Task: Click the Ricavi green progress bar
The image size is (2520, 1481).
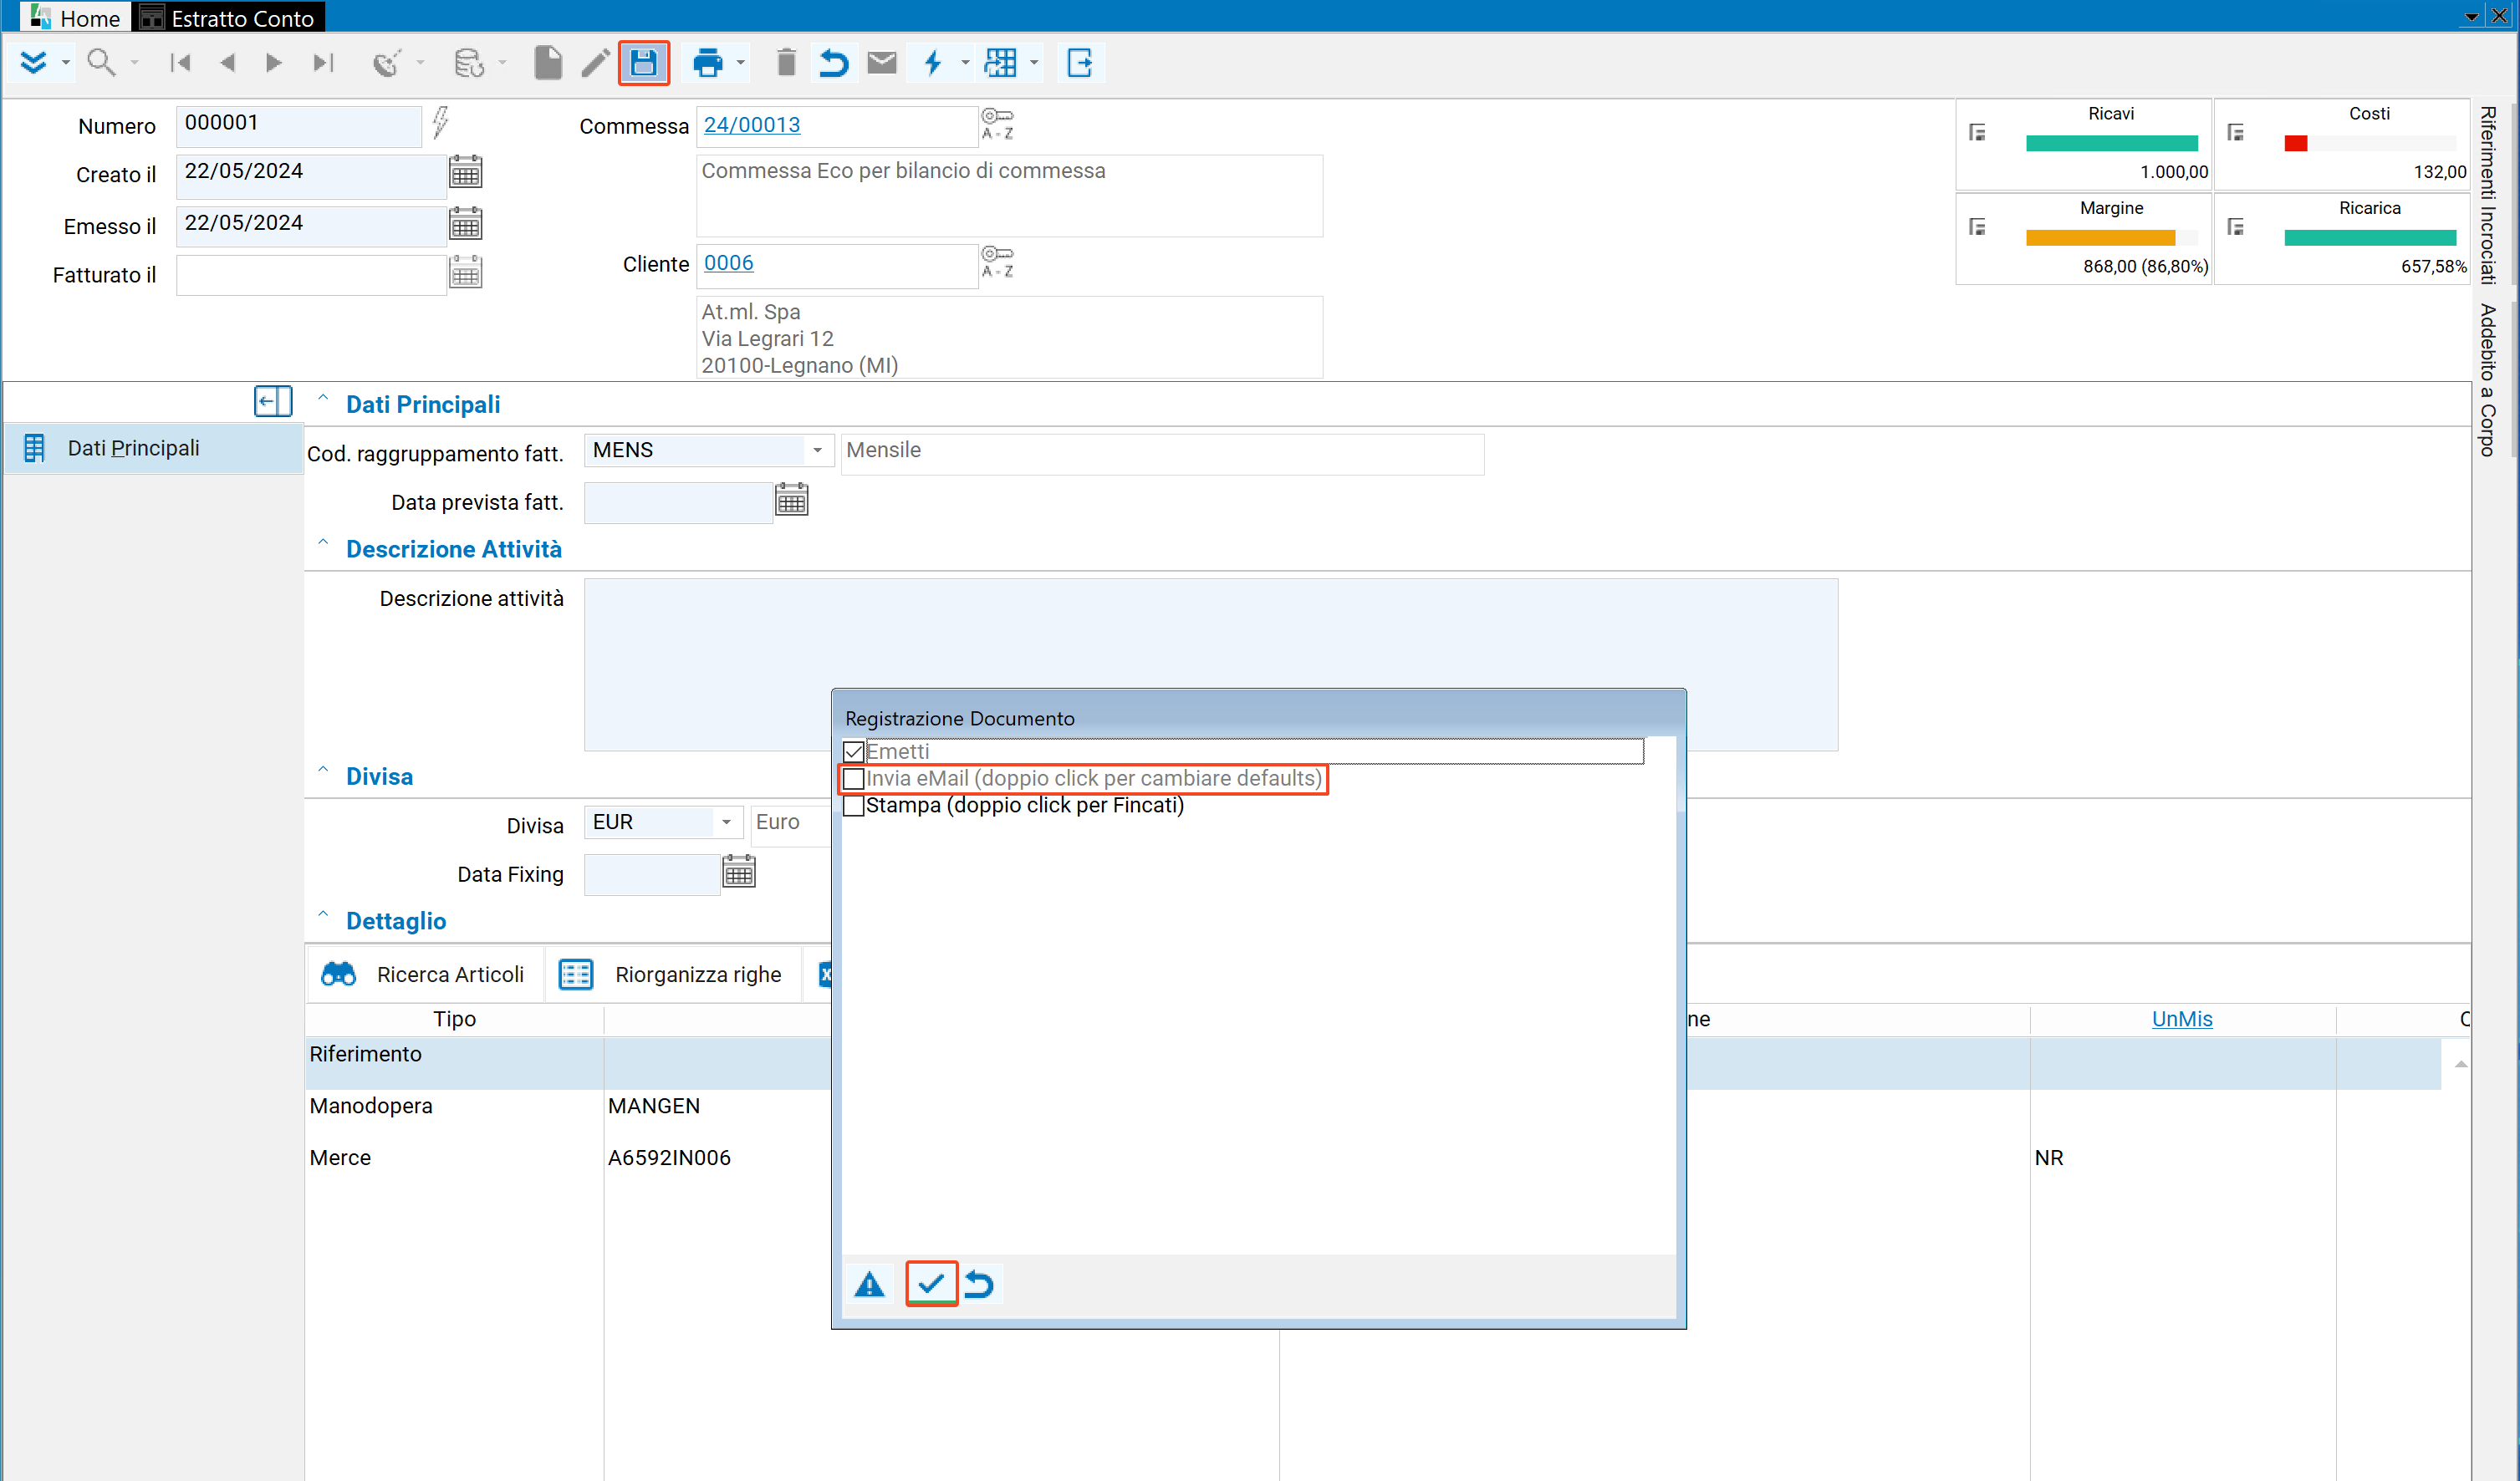Action: pos(2111,143)
